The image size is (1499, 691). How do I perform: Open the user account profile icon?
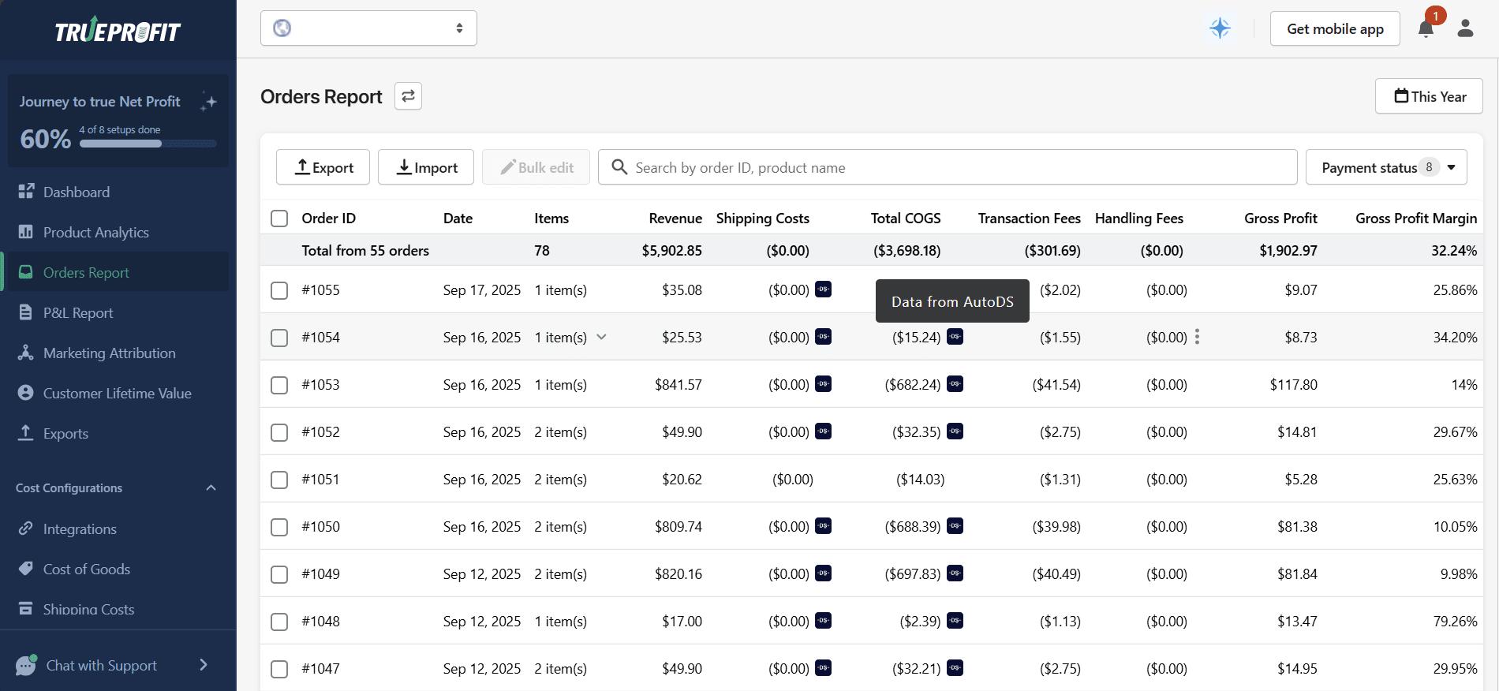[1465, 29]
